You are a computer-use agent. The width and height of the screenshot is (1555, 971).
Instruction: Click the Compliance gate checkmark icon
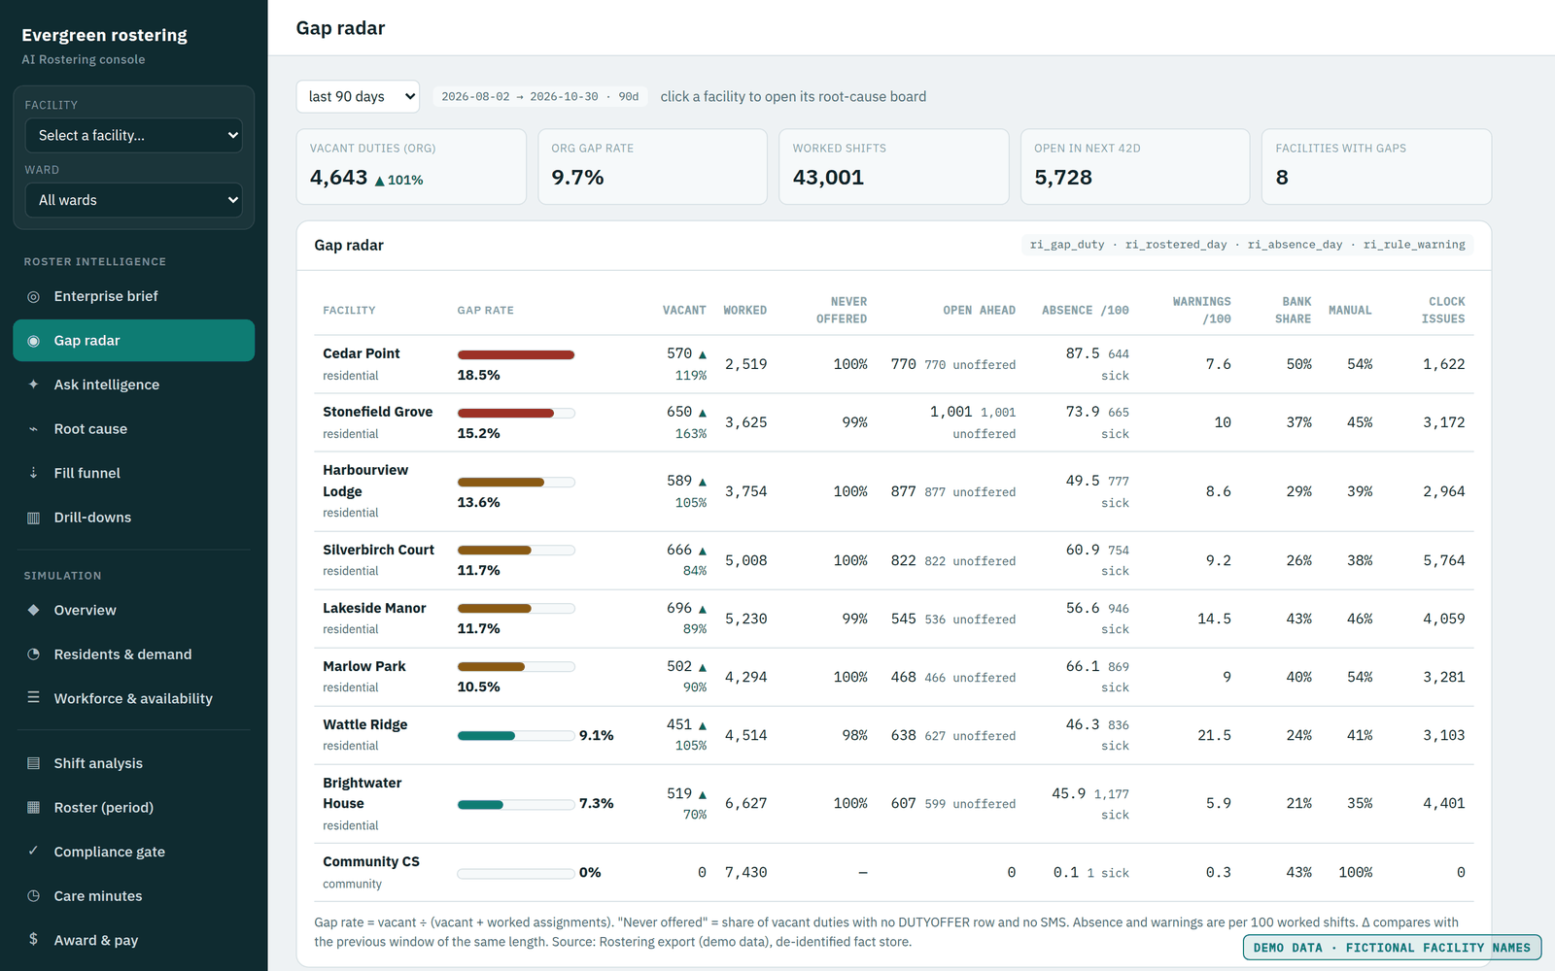point(33,851)
